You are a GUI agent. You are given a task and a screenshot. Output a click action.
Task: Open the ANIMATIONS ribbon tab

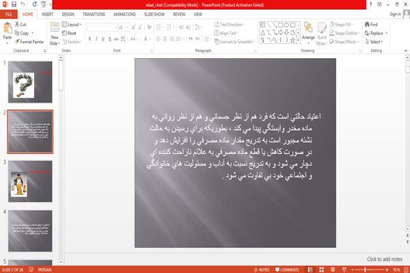click(124, 14)
